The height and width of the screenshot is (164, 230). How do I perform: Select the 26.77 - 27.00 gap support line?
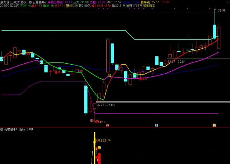pos(163,102)
